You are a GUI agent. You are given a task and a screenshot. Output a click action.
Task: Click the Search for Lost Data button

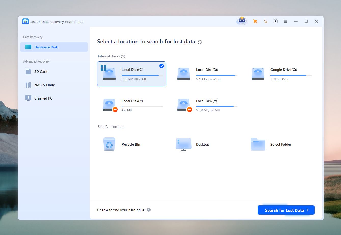pos(286,210)
